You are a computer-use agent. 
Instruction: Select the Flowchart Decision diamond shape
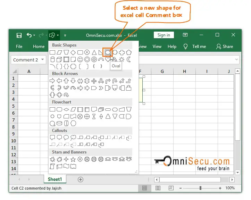[x=66, y=109]
